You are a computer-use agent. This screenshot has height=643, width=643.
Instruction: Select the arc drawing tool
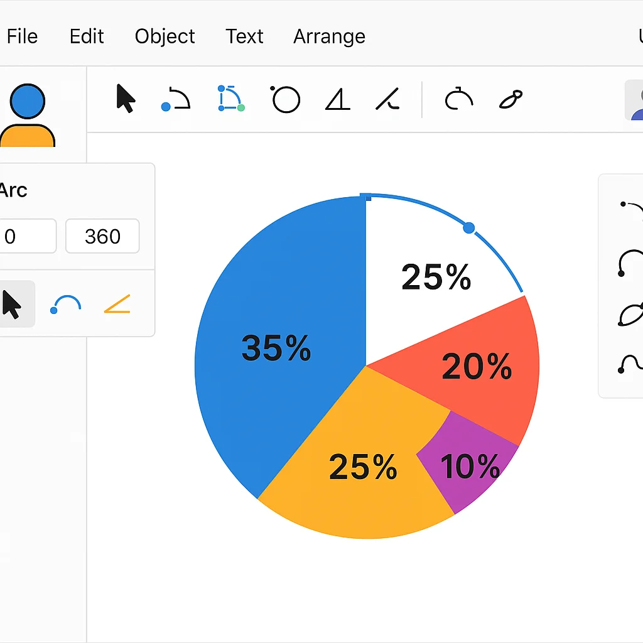coord(458,99)
